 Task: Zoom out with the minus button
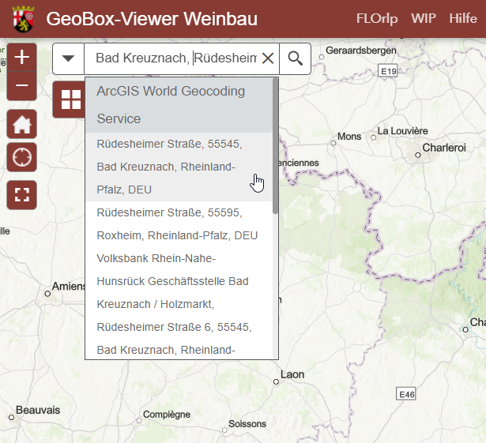click(x=21, y=86)
